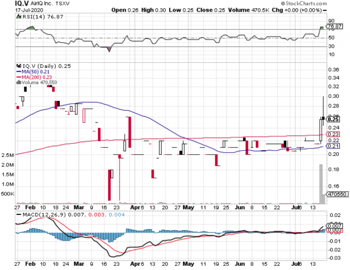This screenshot has width=350, height=270.
Task: Click the RSI 30 level label
Action: click(x=332, y=46)
